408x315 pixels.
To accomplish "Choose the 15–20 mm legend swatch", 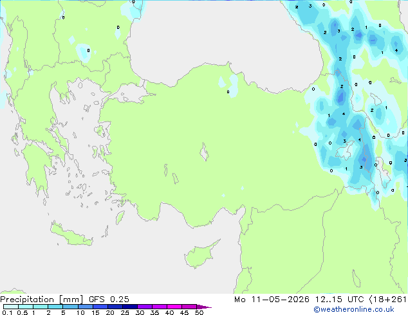I will point(100,307).
